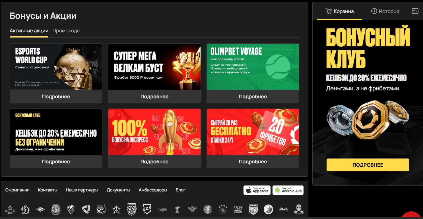Select the Активные акции tab

point(29,31)
